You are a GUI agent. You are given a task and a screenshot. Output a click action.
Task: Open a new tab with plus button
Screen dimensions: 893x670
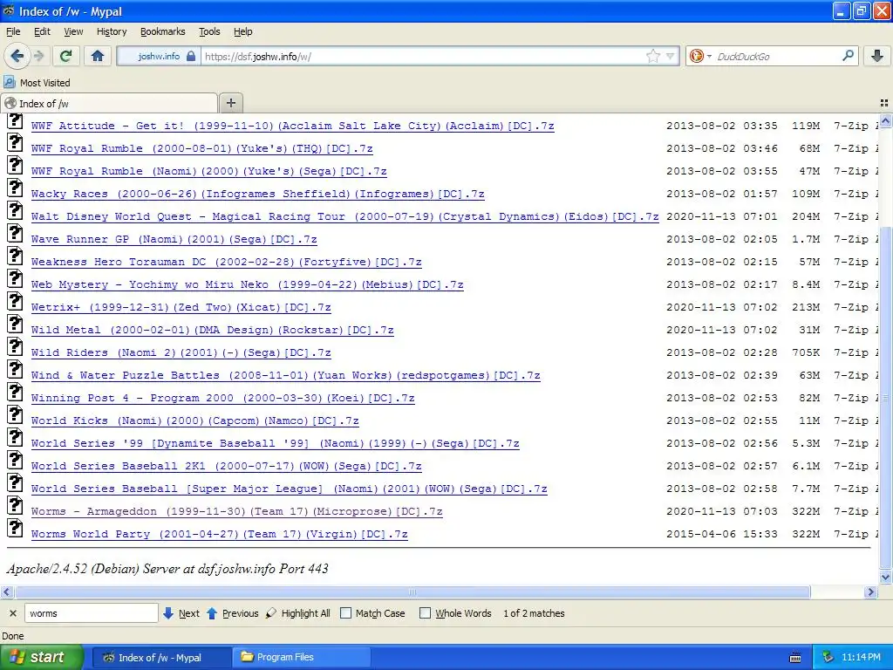point(230,103)
